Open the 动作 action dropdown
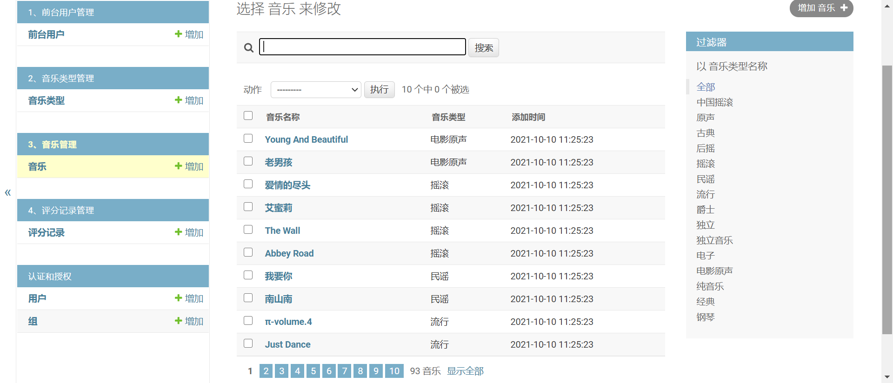This screenshot has width=893, height=383. (x=316, y=90)
